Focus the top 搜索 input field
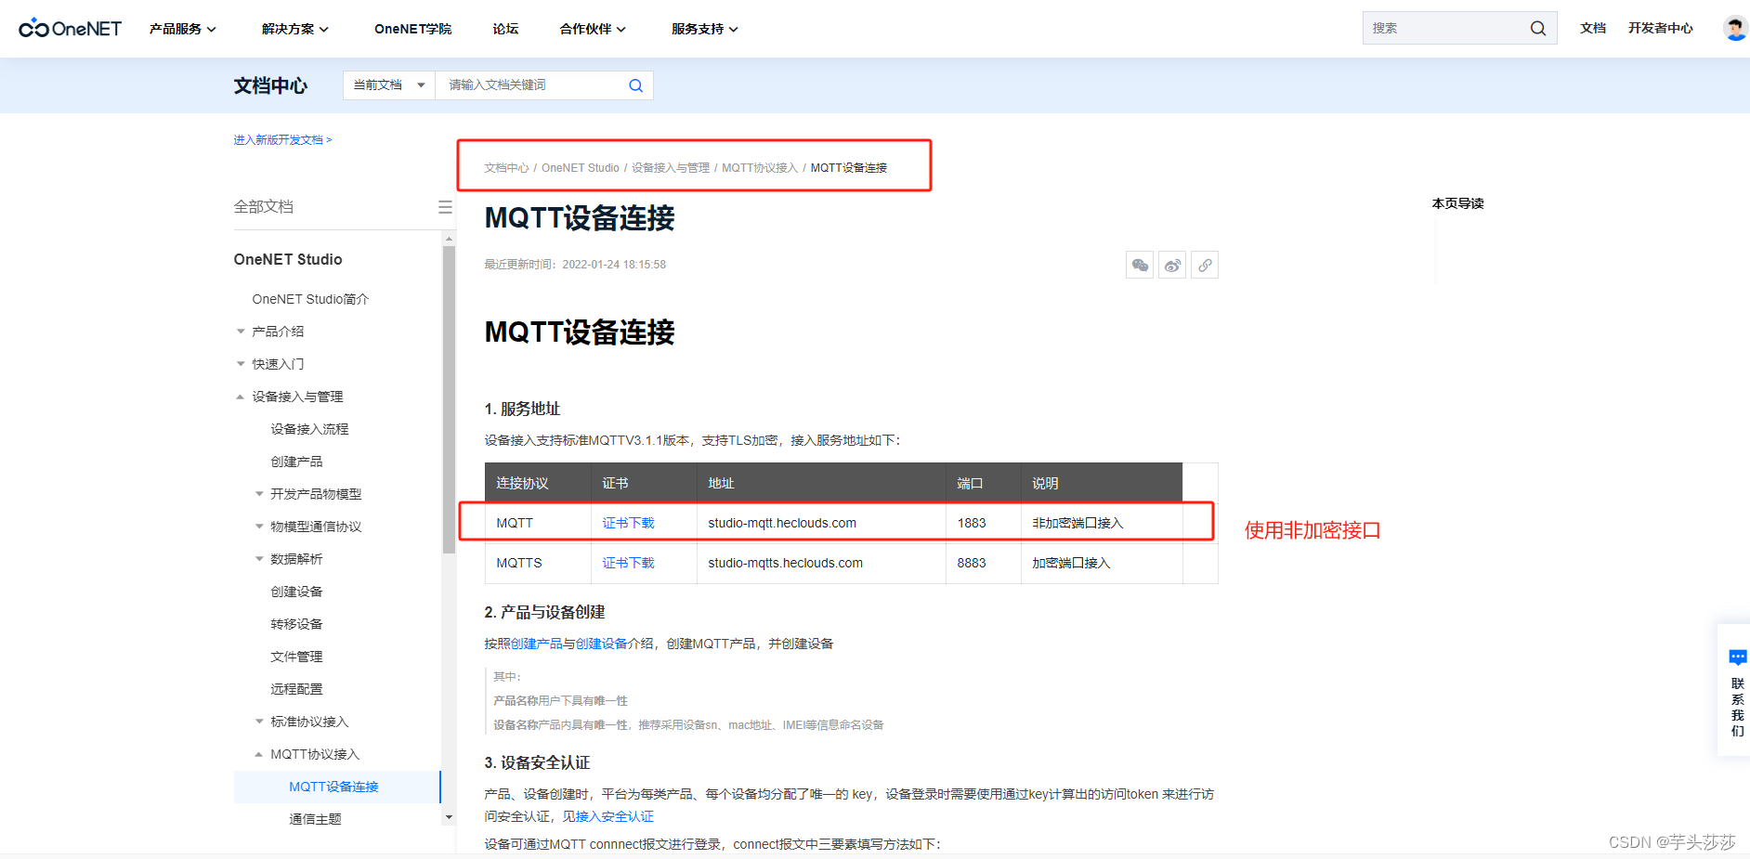 [1444, 28]
